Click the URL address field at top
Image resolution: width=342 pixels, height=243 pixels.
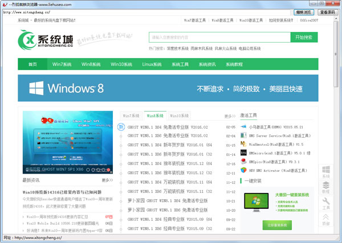point(147,13)
